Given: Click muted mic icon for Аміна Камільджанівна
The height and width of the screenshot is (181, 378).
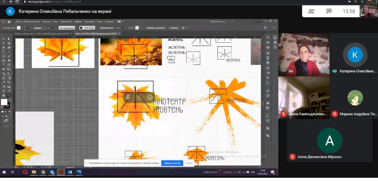Looking at the screenshot, I should (x=283, y=114).
